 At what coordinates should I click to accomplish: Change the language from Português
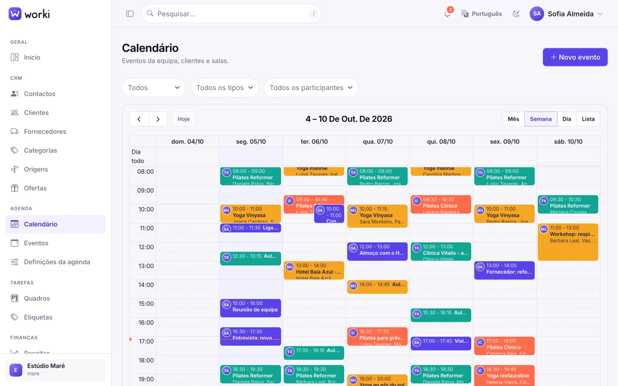482,14
